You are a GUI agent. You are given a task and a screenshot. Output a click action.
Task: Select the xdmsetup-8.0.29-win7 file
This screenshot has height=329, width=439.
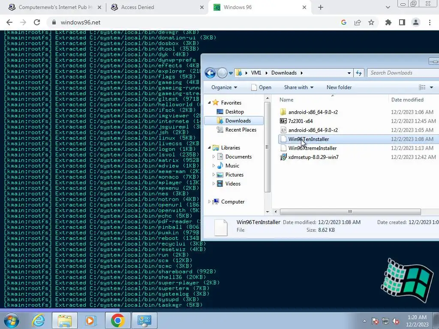[313, 157]
